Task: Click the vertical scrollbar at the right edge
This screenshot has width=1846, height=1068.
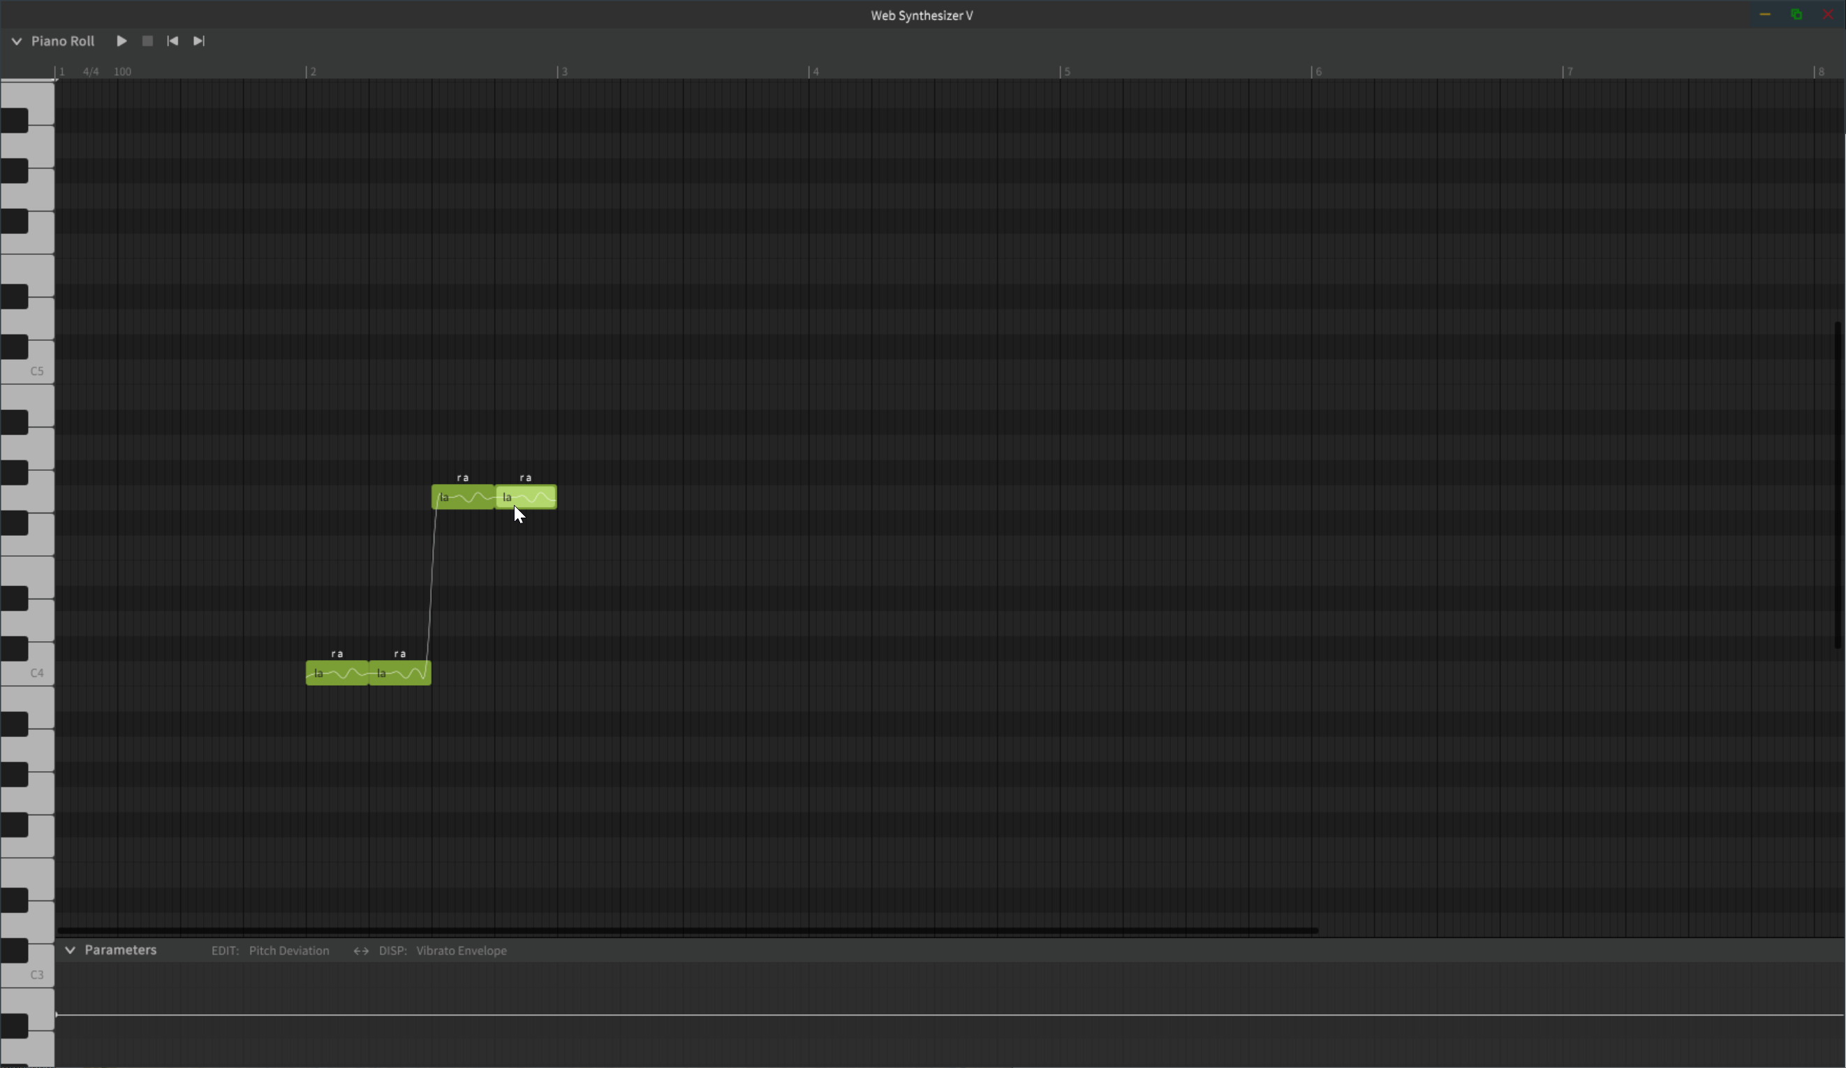Action: click(1837, 484)
